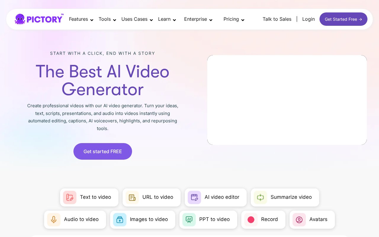Select the Summarize video icon
Image resolution: width=379 pixels, height=237 pixels.
(261, 197)
